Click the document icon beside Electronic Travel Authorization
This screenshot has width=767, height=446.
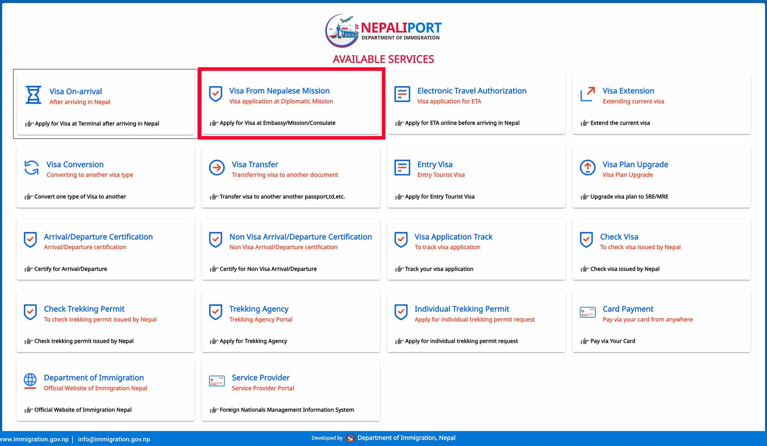coord(402,94)
